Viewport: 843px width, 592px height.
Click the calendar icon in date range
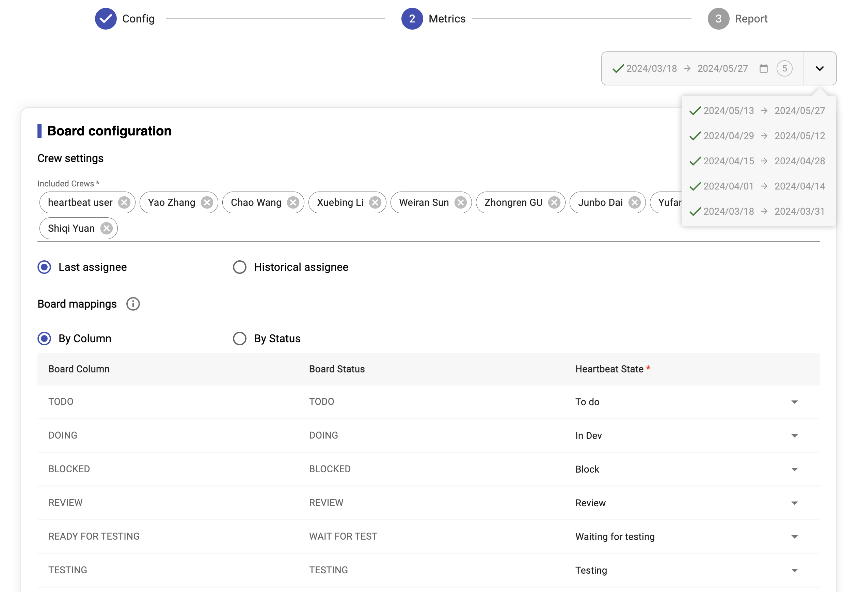(x=763, y=69)
